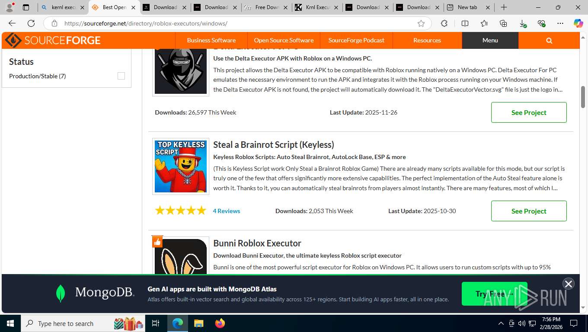The height and width of the screenshot is (332, 588).
Task: Open the Collections icon
Action: coord(503,23)
